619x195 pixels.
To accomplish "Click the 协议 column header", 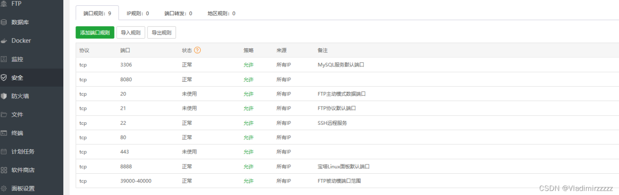I will (x=84, y=50).
